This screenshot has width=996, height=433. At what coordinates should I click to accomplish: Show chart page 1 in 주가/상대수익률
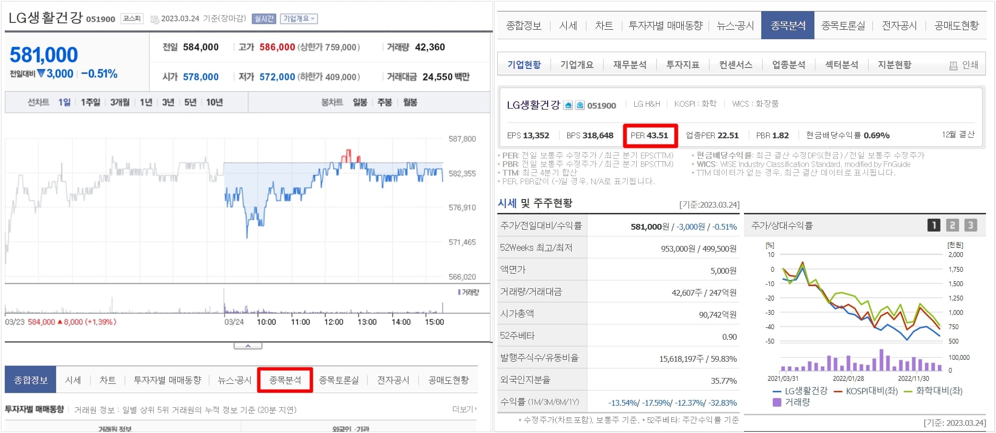[x=934, y=225]
